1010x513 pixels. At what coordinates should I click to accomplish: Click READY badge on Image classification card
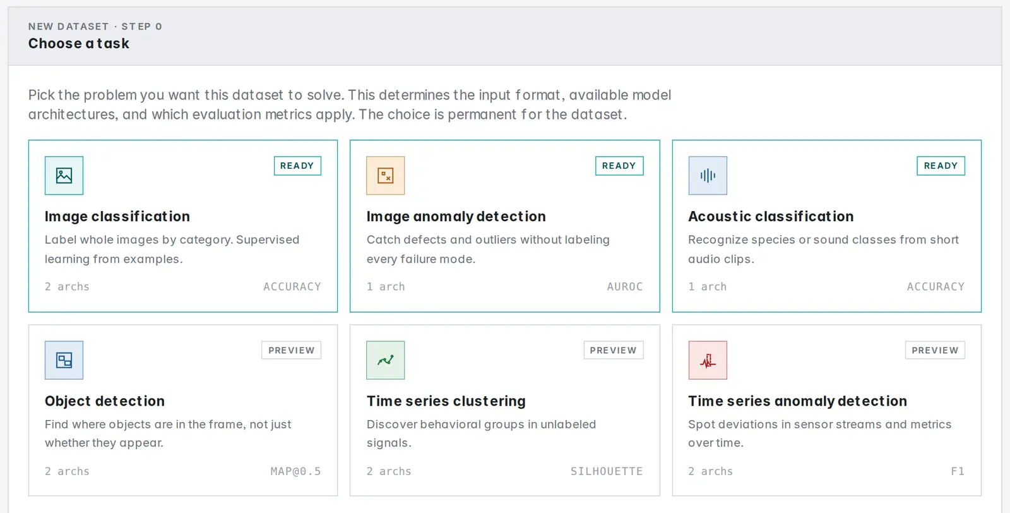point(297,166)
